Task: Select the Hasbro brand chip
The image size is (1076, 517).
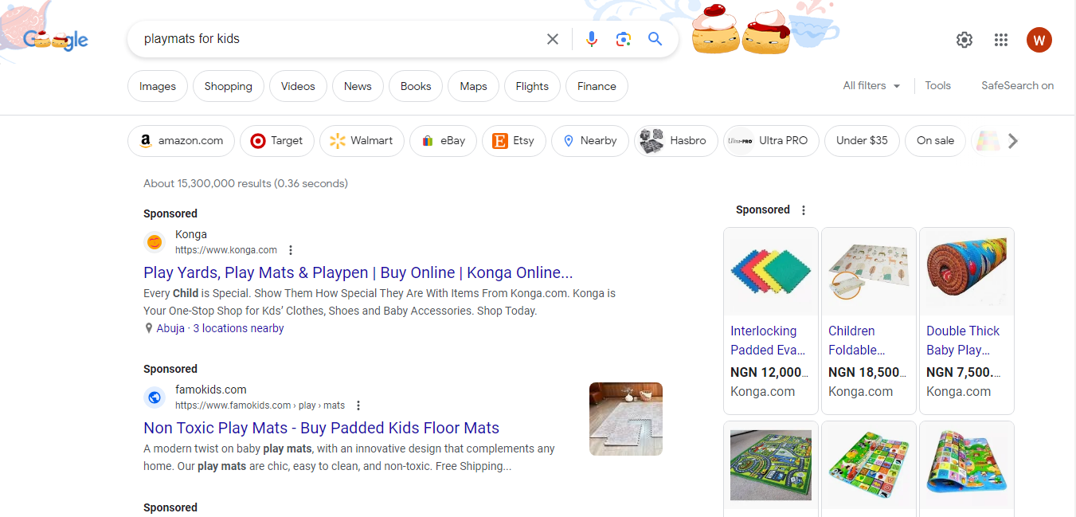Action: (x=676, y=141)
